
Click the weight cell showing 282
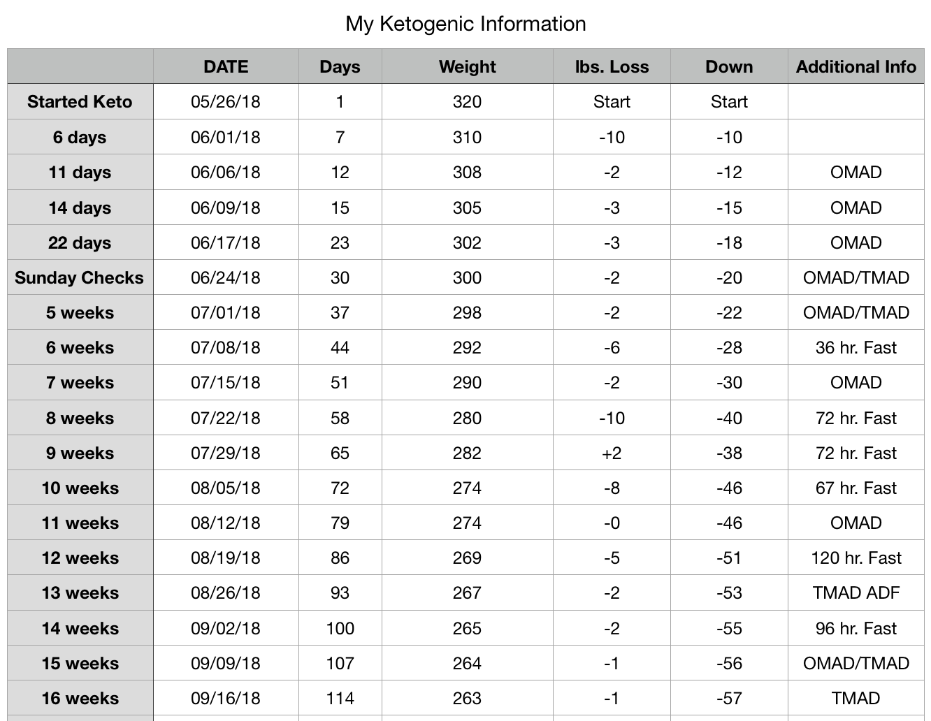point(468,453)
